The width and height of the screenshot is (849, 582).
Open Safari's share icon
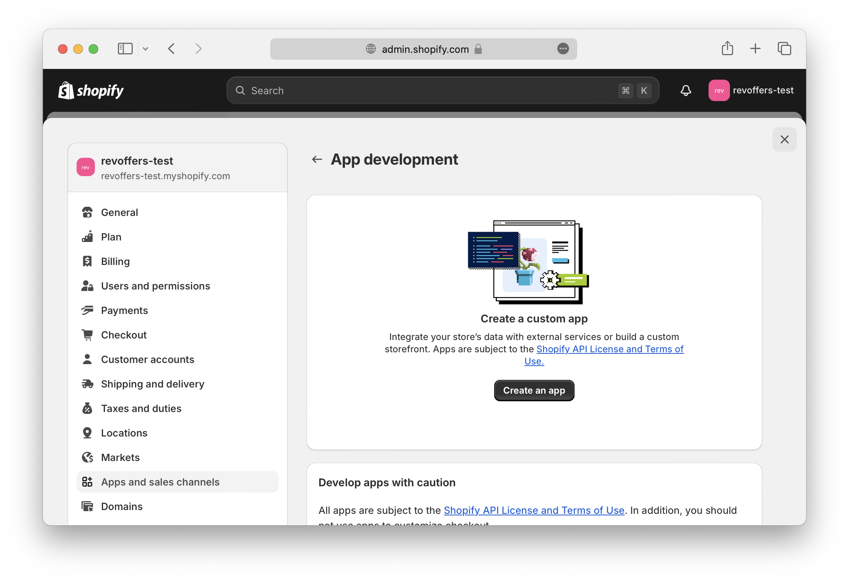point(727,49)
